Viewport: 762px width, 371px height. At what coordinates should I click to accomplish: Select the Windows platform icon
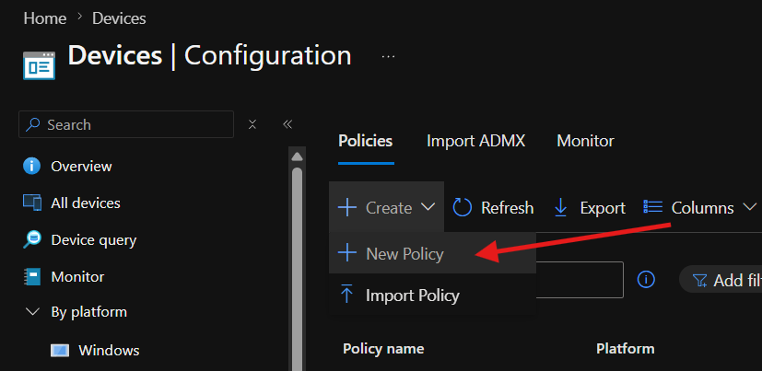tap(60, 350)
